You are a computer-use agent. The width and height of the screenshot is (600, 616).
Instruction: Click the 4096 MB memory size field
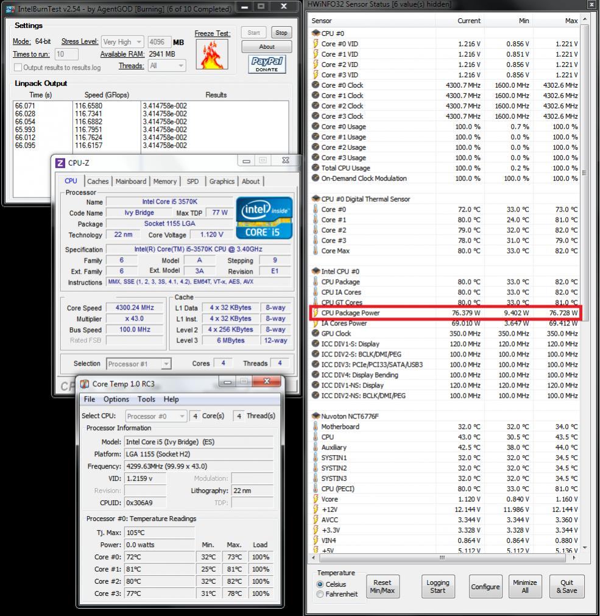[x=160, y=41]
